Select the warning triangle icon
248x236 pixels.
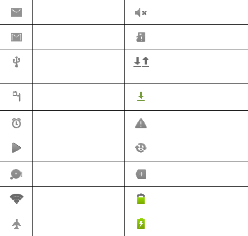pyautogui.click(x=141, y=123)
